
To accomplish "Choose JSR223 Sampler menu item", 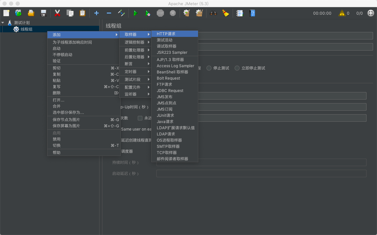I will coord(175,53).
